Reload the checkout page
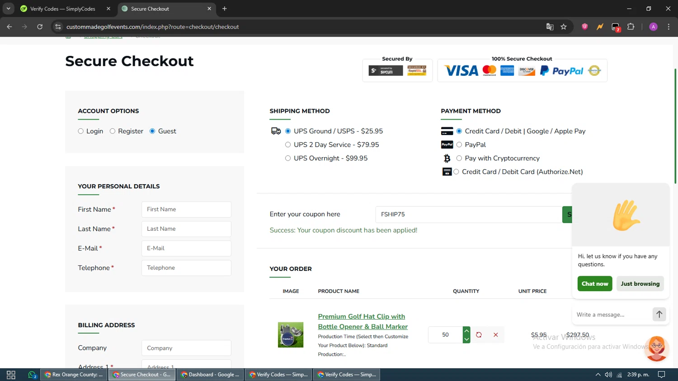Image resolution: width=678 pixels, height=381 pixels. click(40, 27)
